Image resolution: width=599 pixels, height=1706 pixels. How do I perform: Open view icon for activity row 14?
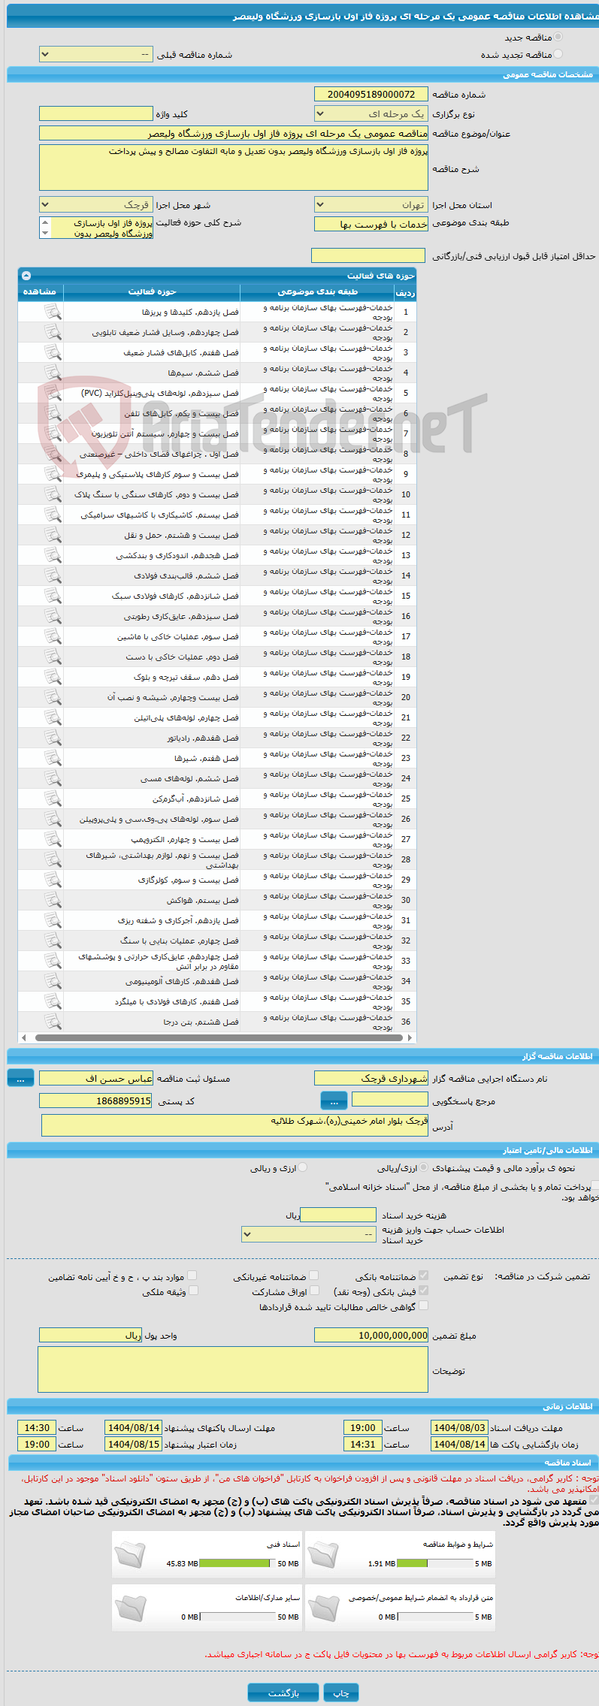coord(53,575)
